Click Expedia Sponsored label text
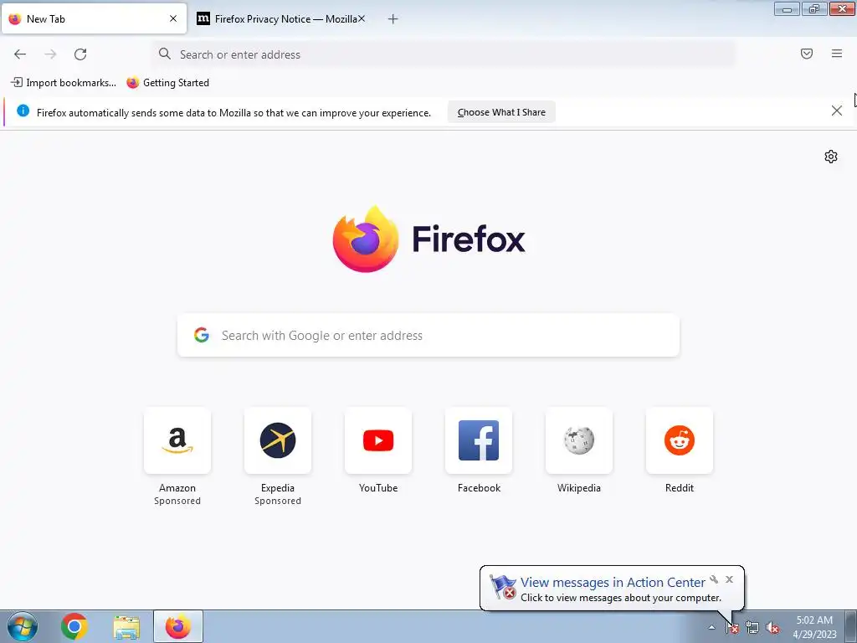This screenshot has width=857, height=643. tap(278, 501)
